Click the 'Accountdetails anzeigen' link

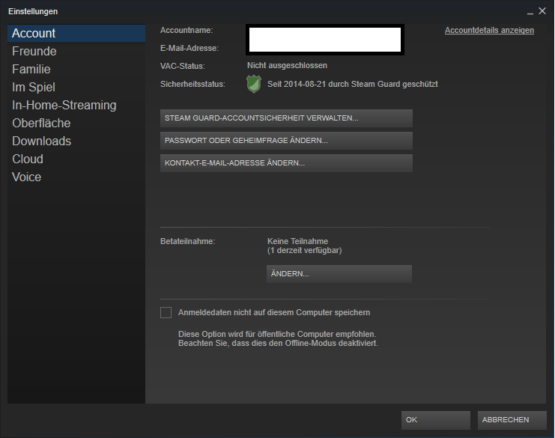pyautogui.click(x=489, y=31)
